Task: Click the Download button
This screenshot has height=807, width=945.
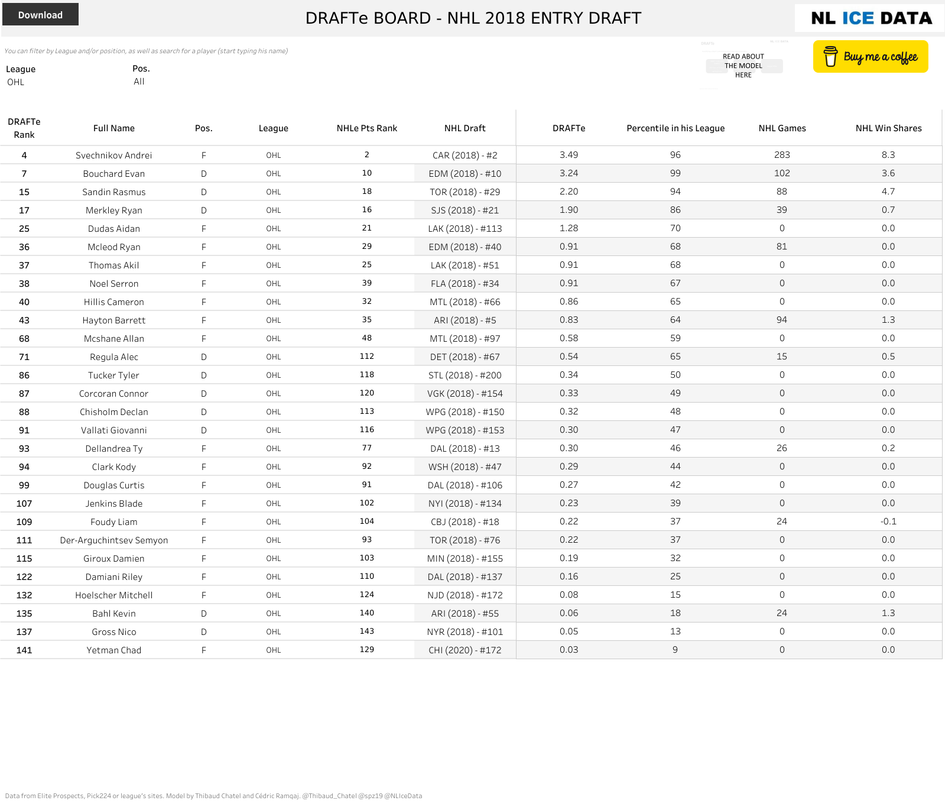Action: tap(40, 15)
